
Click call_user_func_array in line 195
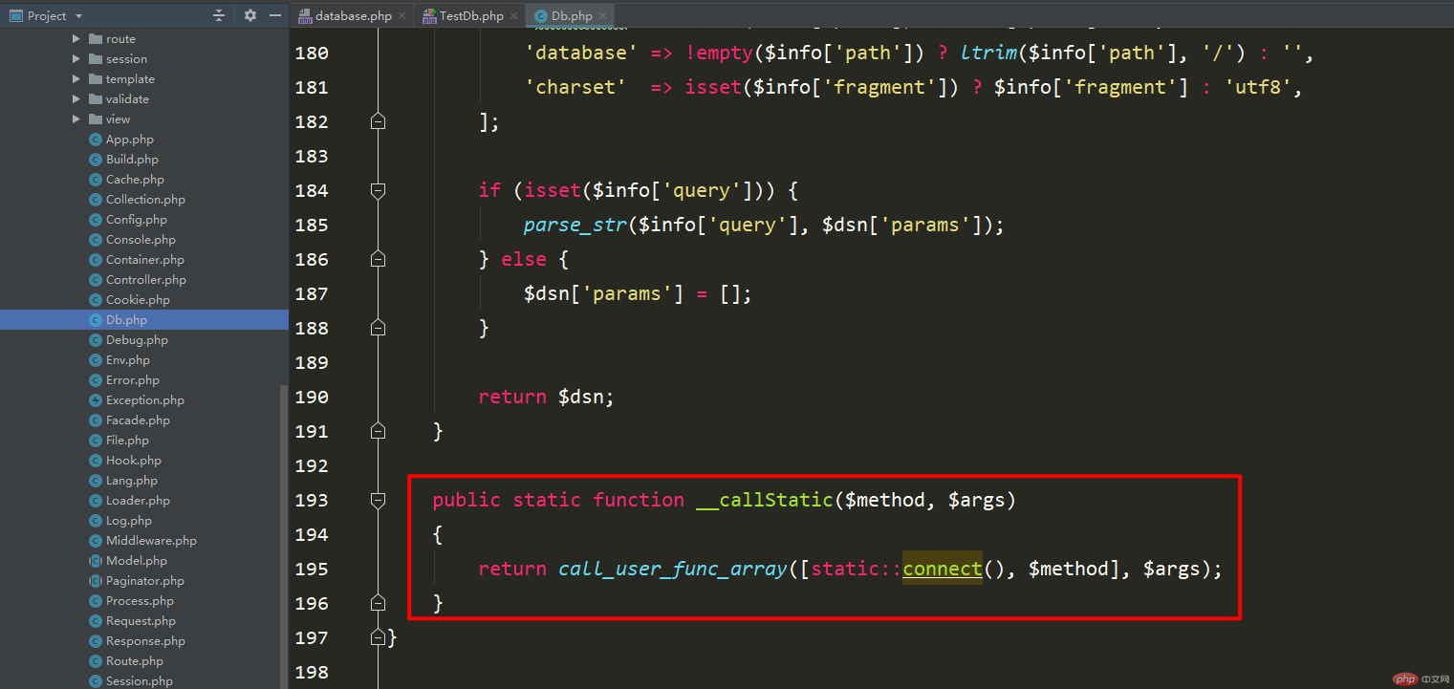pos(674,569)
